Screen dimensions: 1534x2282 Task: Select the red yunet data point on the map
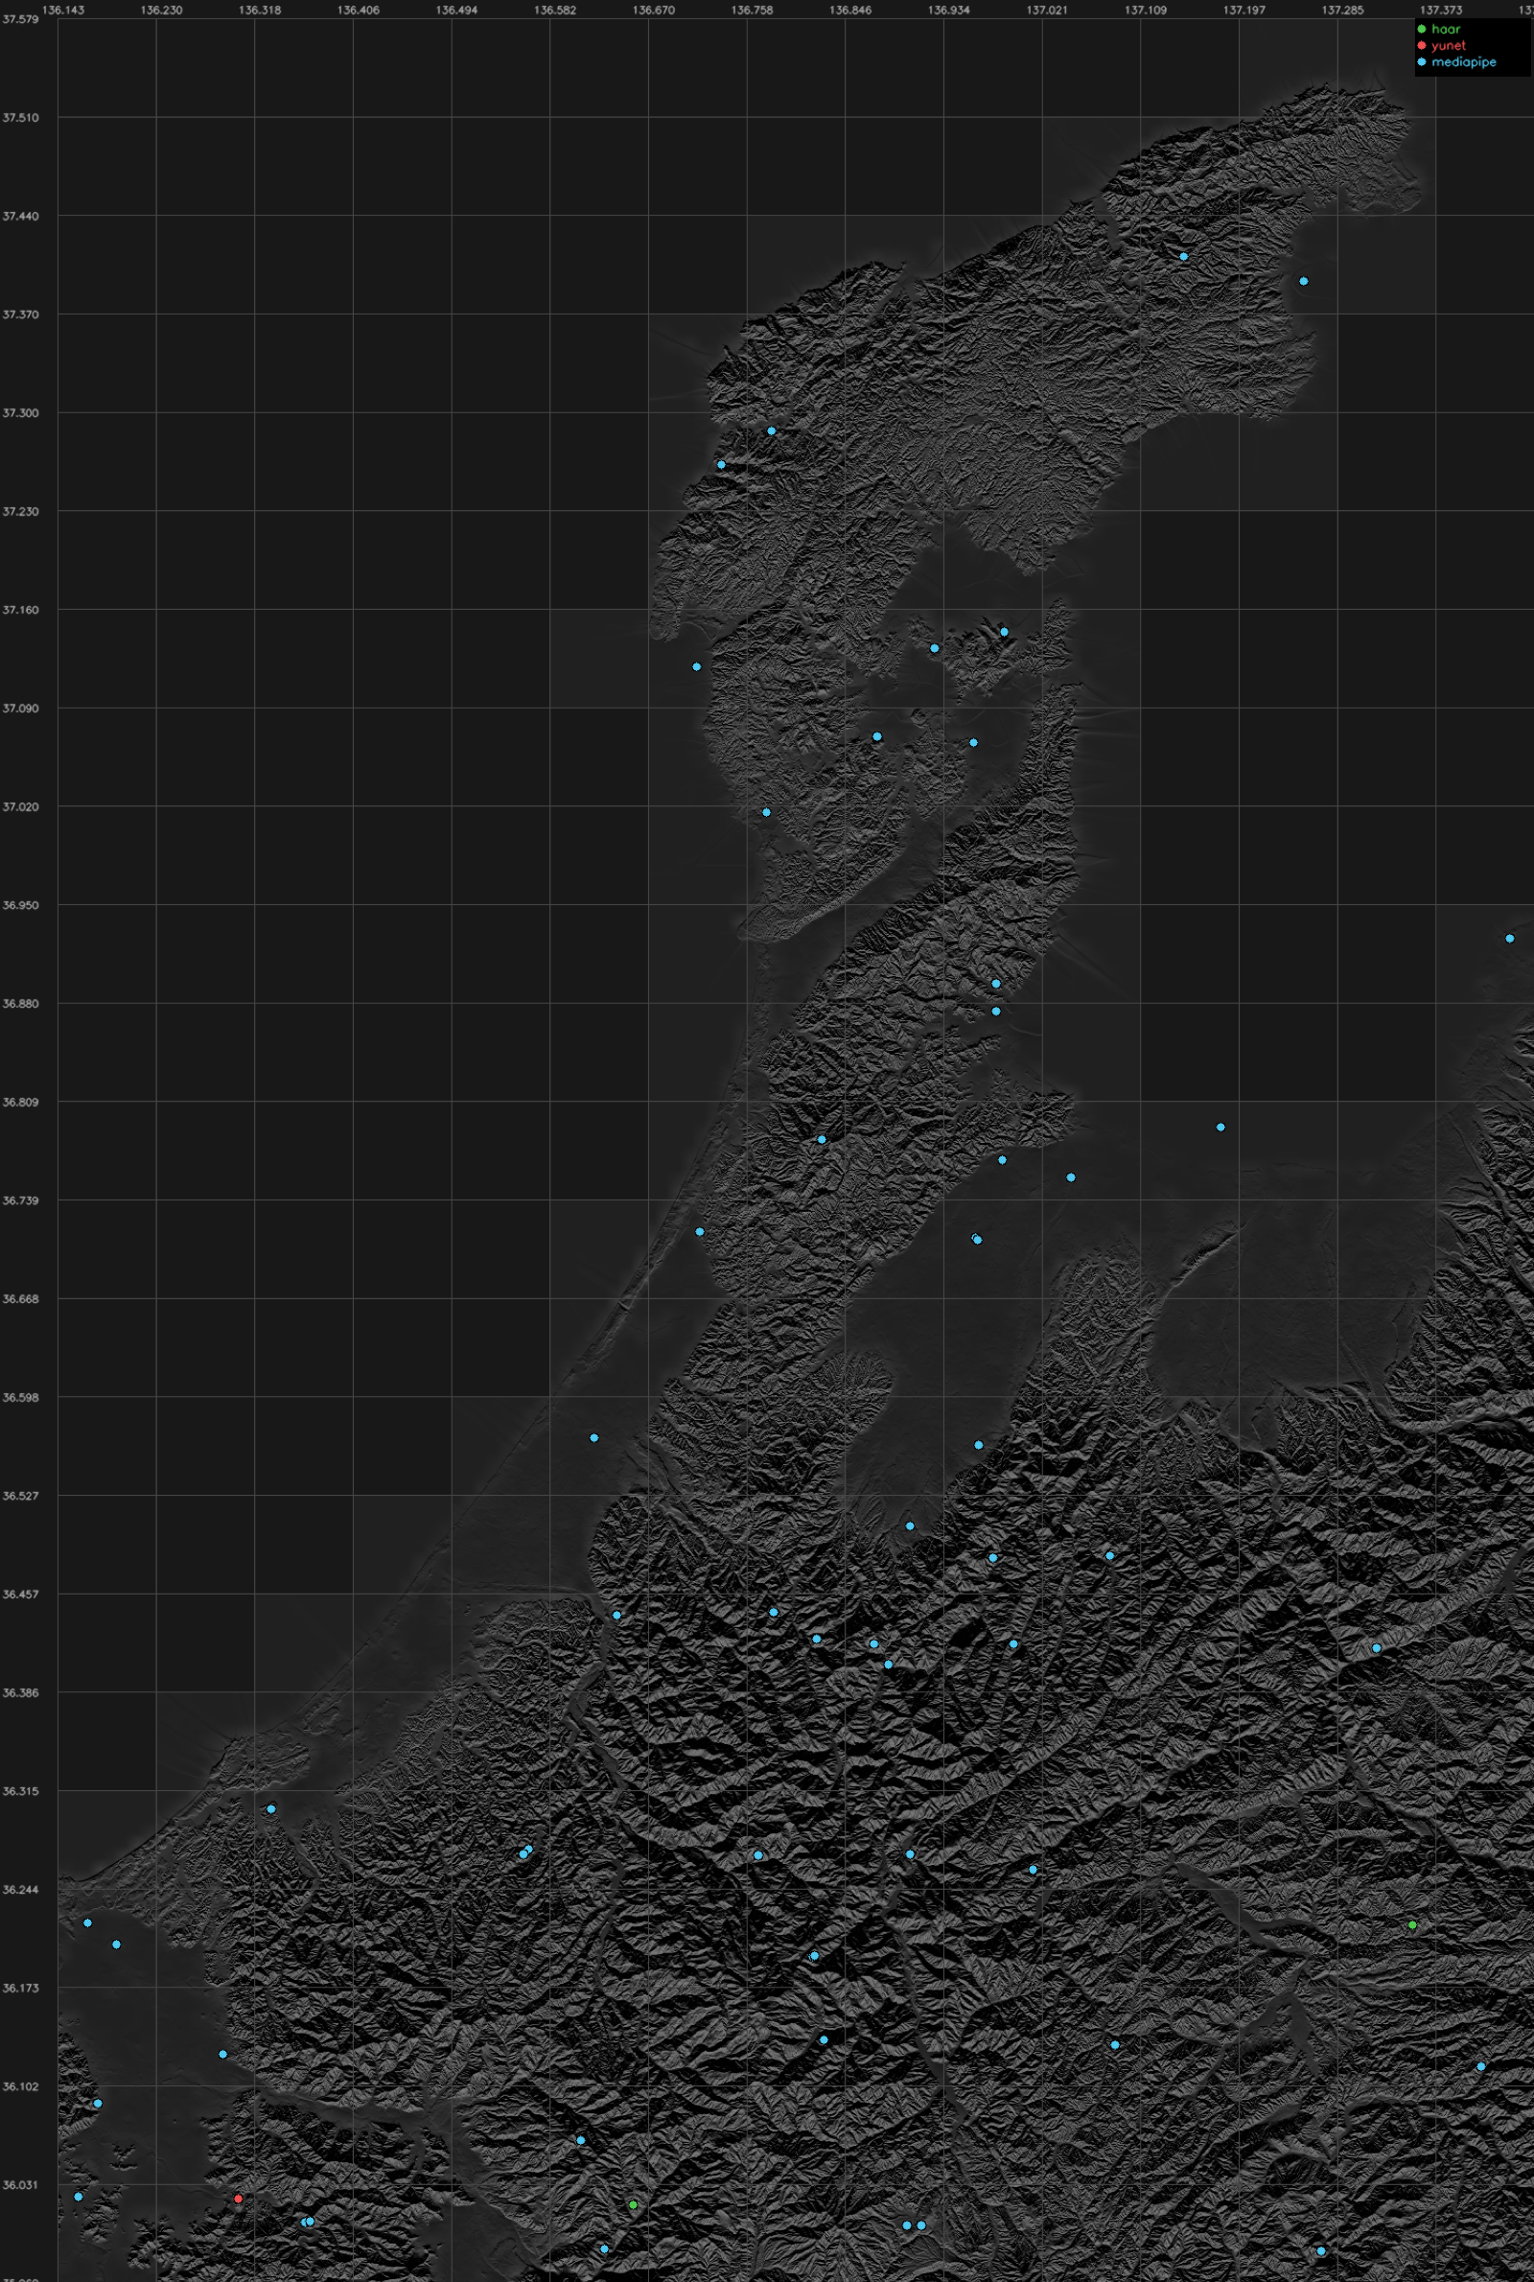click(x=238, y=2199)
